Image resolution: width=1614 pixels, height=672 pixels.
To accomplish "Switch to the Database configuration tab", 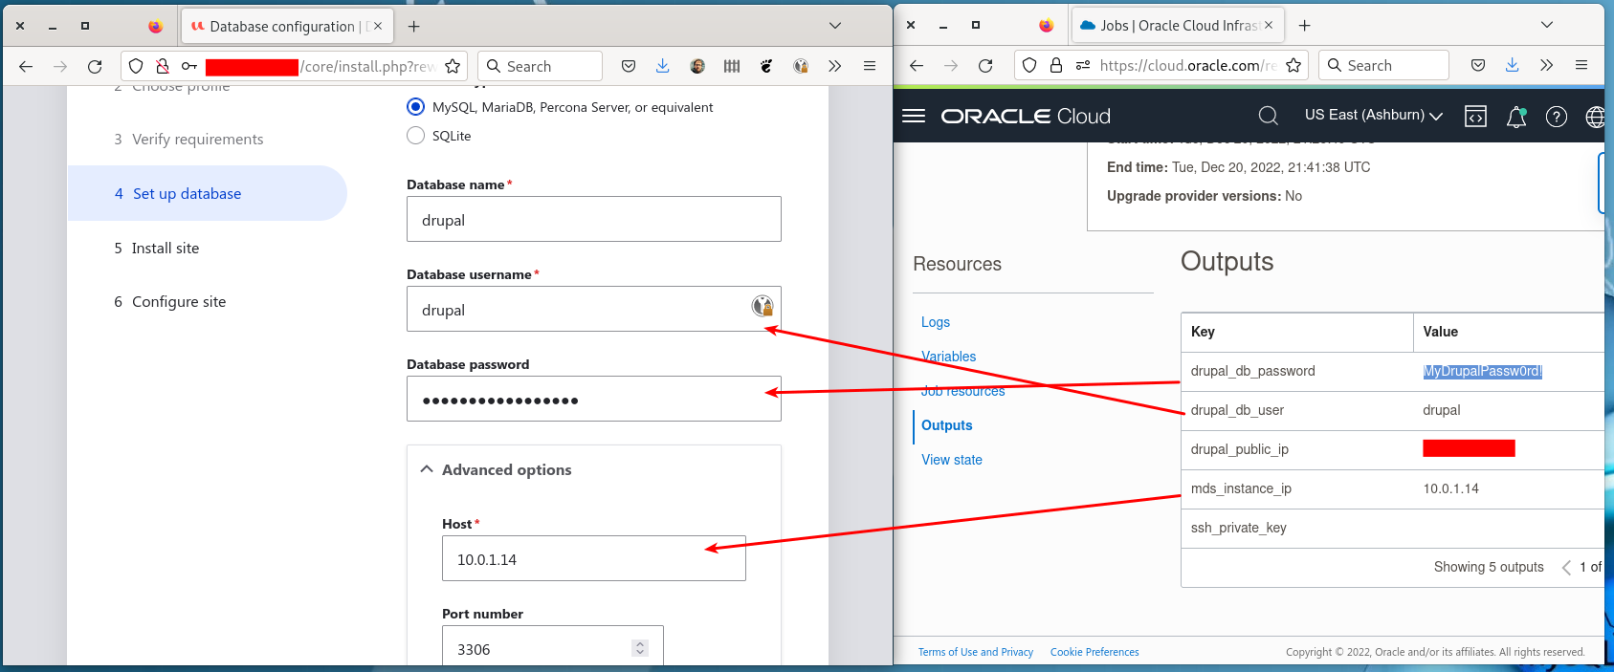I will tap(285, 26).
